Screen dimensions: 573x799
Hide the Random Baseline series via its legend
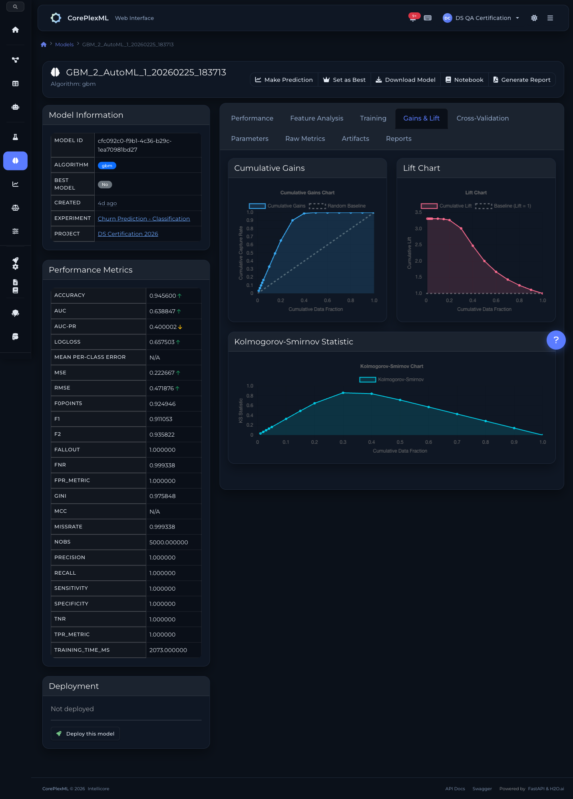click(337, 206)
